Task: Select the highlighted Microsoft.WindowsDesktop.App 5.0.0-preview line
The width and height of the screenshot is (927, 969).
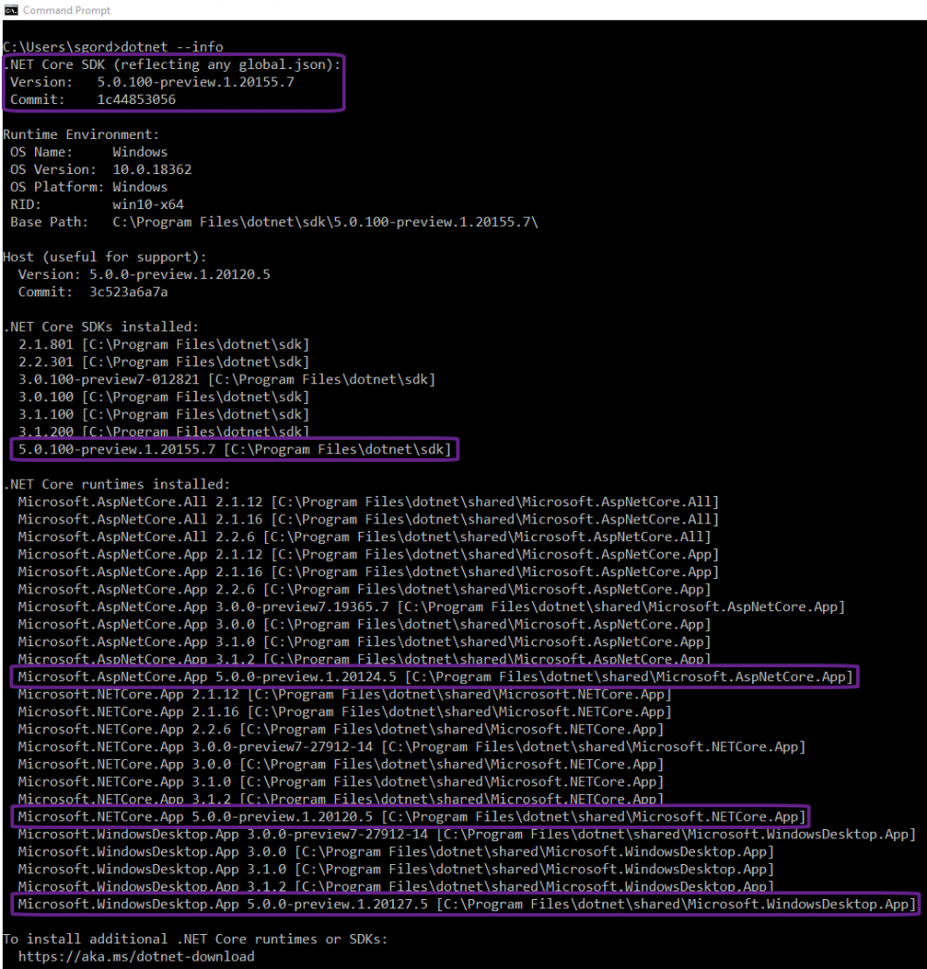Action: tap(466, 905)
